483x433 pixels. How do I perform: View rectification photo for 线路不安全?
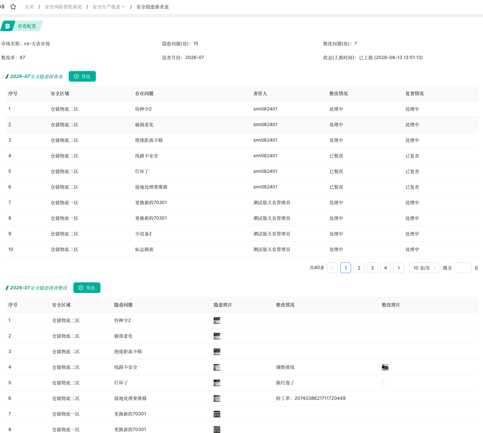pyautogui.click(x=385, y=367)
